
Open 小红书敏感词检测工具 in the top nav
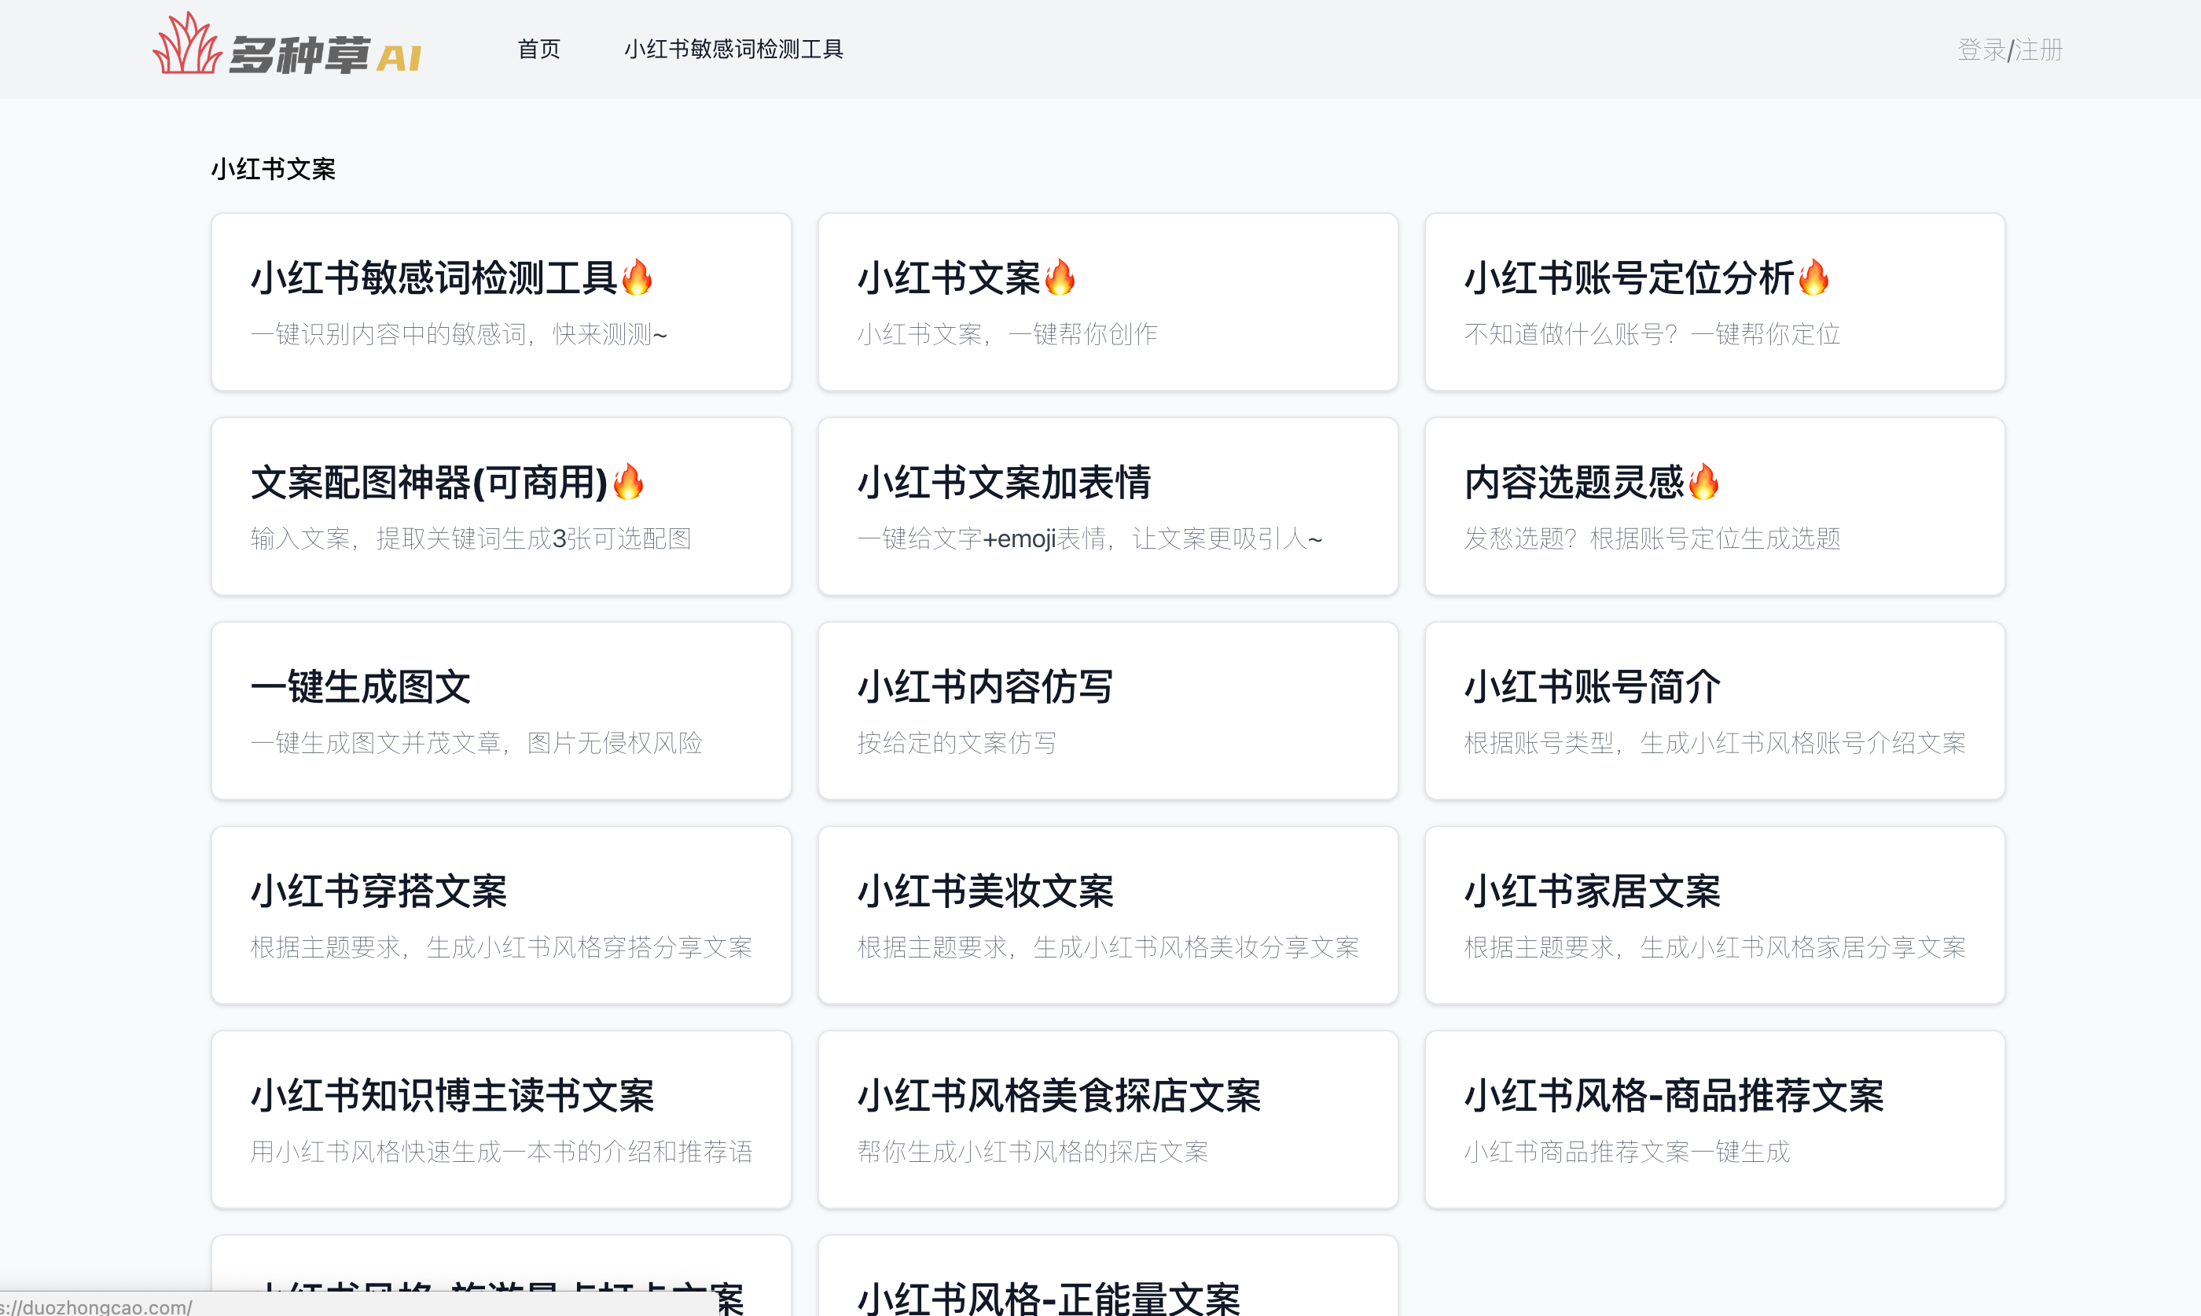coord(733,49)
